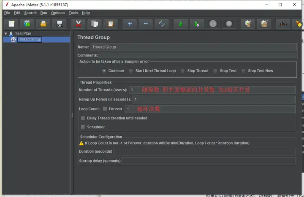Open the Edit menu
304x197 pixels.
tap(17, 13)
